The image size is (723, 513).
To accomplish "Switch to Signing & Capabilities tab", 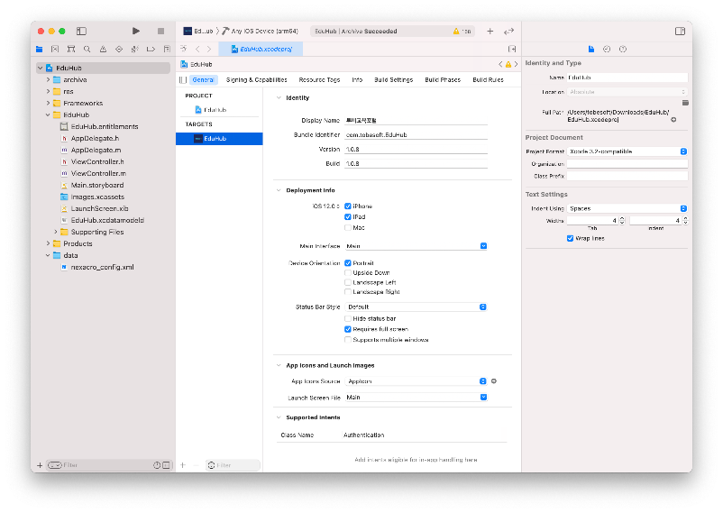I will (256, 80).
